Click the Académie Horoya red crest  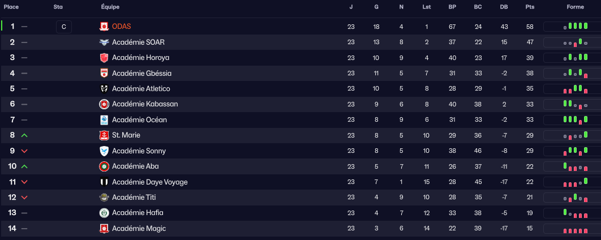pos(104,58)
